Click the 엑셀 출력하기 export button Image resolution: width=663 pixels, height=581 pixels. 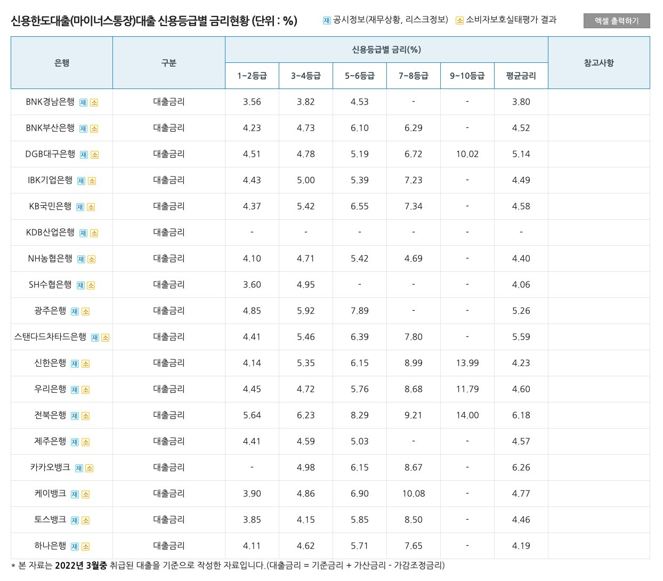point(617,21)
